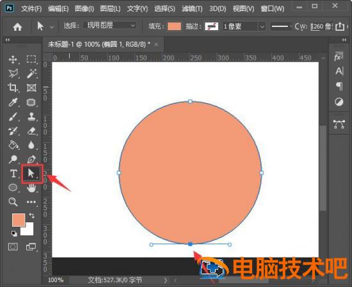The image size is (352, 287).
Task: Select the Spot Healing patch tool
Action: [31, 102]
